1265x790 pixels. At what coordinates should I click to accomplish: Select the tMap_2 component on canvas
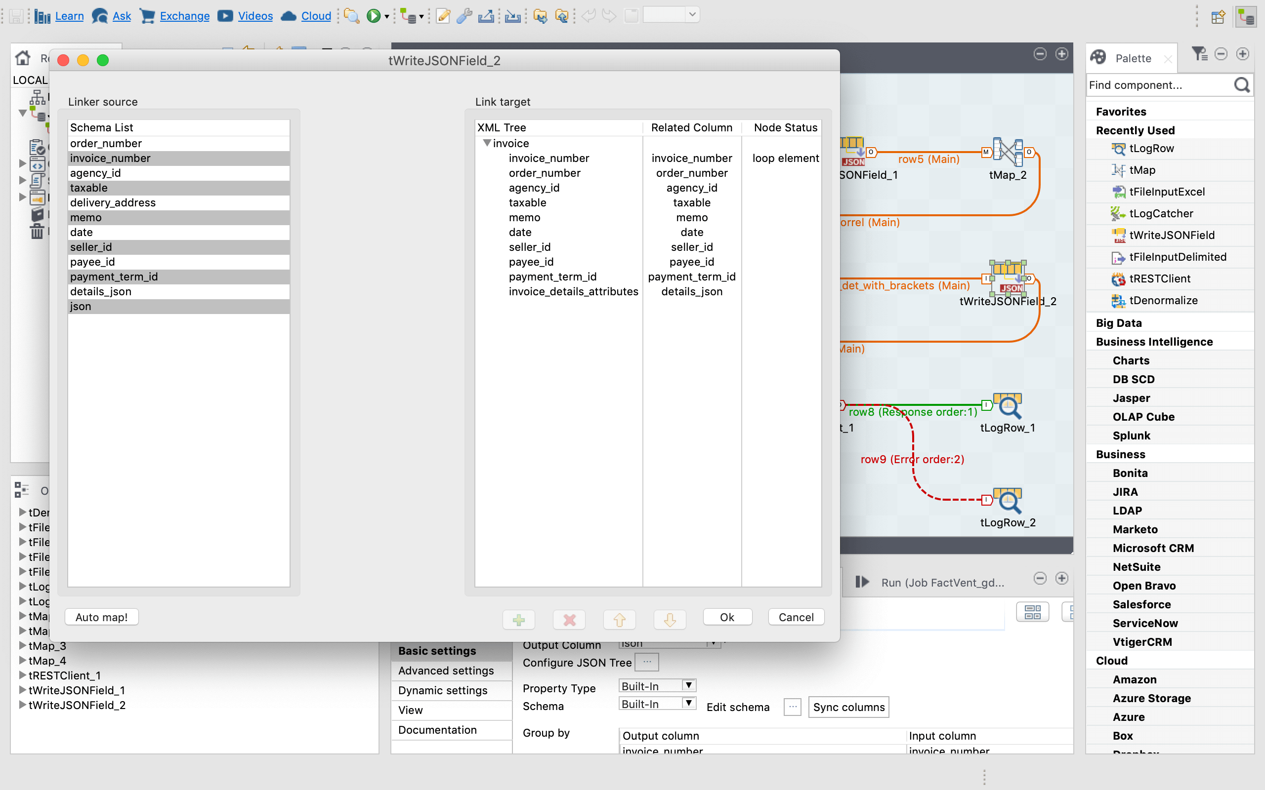click(x=1007, y=152)
